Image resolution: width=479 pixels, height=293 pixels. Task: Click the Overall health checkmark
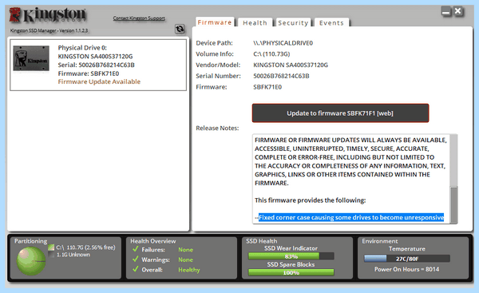(x=136, y=270)
